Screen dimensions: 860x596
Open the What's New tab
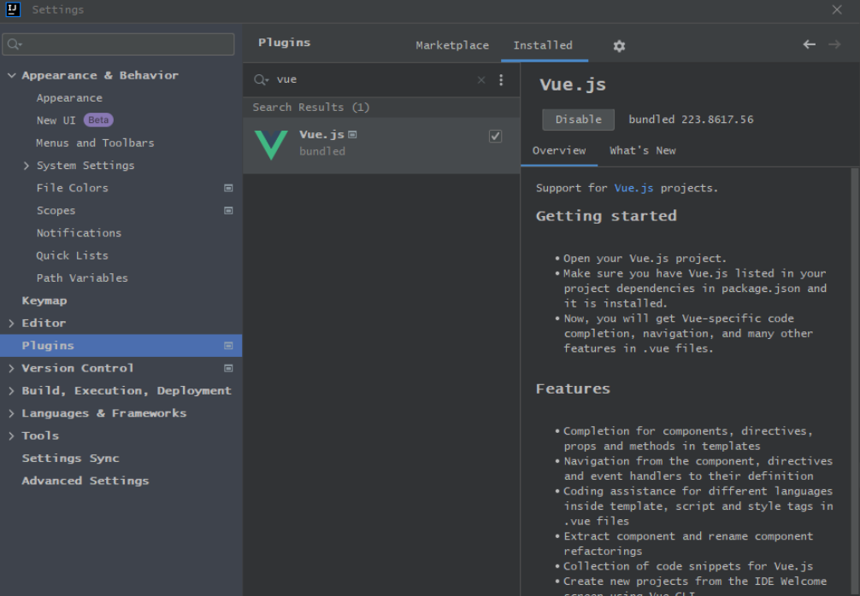642,150
